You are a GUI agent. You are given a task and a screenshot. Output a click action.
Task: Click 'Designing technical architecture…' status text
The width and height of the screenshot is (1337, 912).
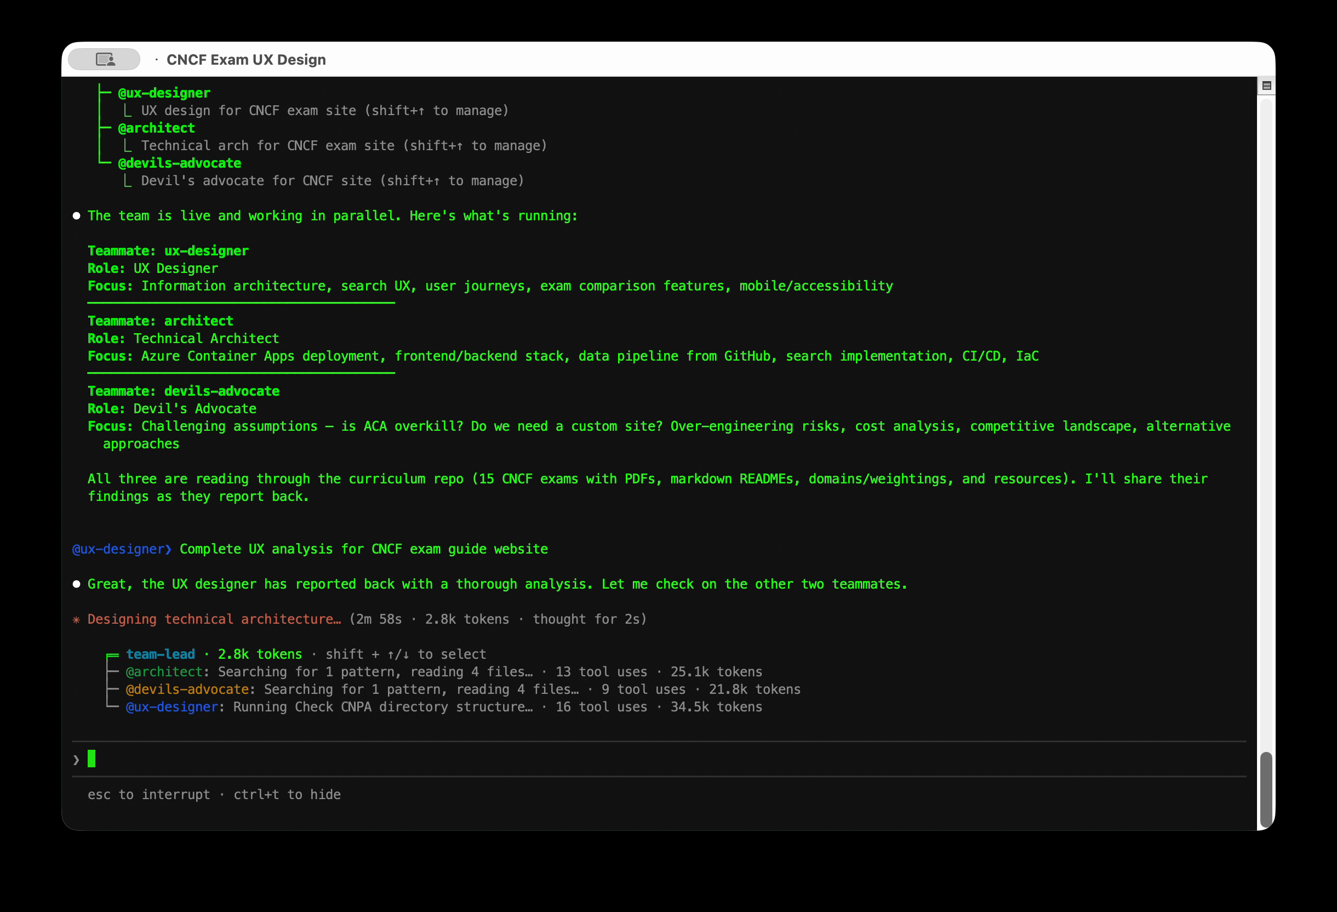tap(214, 619)
